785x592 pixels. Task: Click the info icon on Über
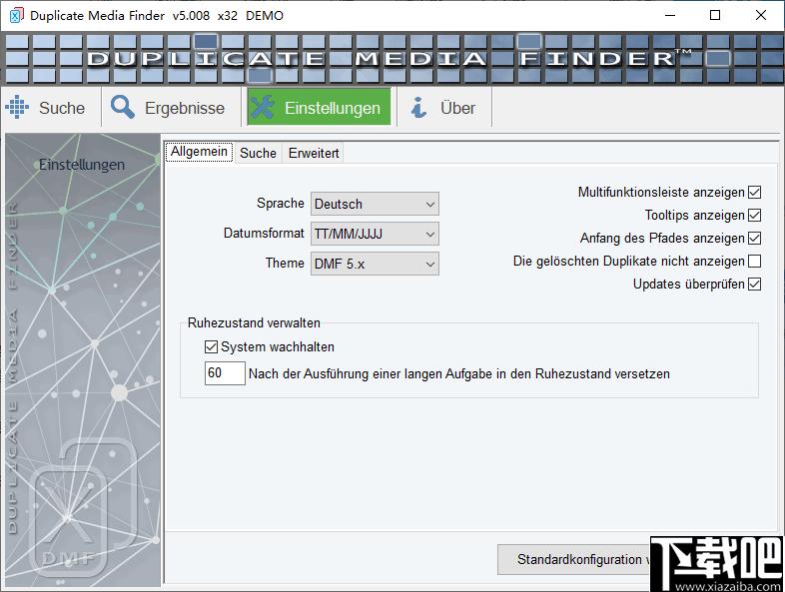point(418,107)
